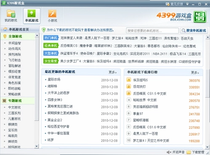Click the shield icon beside the help notice
The height and width of the screenshot is (155, 210).
[x=44, y=30]
